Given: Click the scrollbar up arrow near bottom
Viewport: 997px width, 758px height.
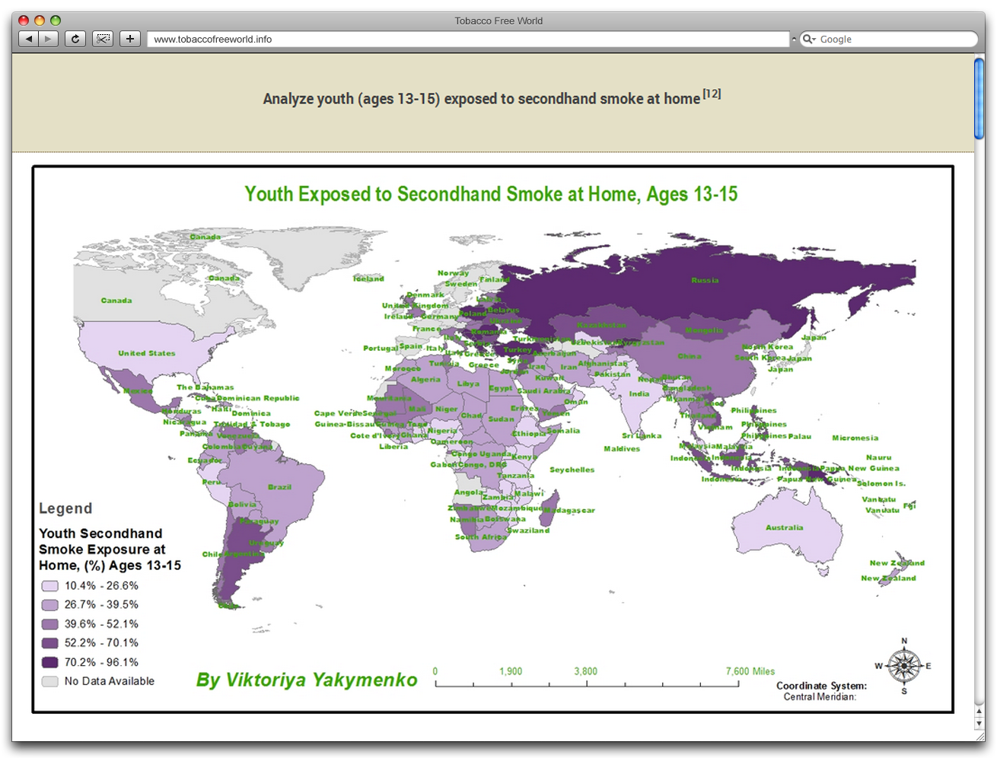Looking at the screenshot, I should coord(979,712).
